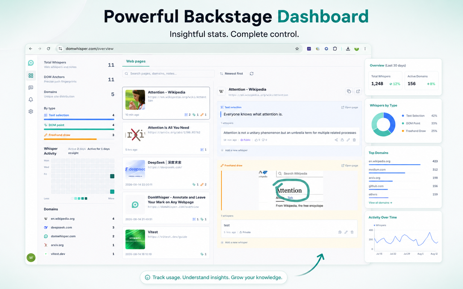Viewport: 463px width, 289px height.
Task: Open the notifications bell in the sidebar
Action: coord(31,100)
